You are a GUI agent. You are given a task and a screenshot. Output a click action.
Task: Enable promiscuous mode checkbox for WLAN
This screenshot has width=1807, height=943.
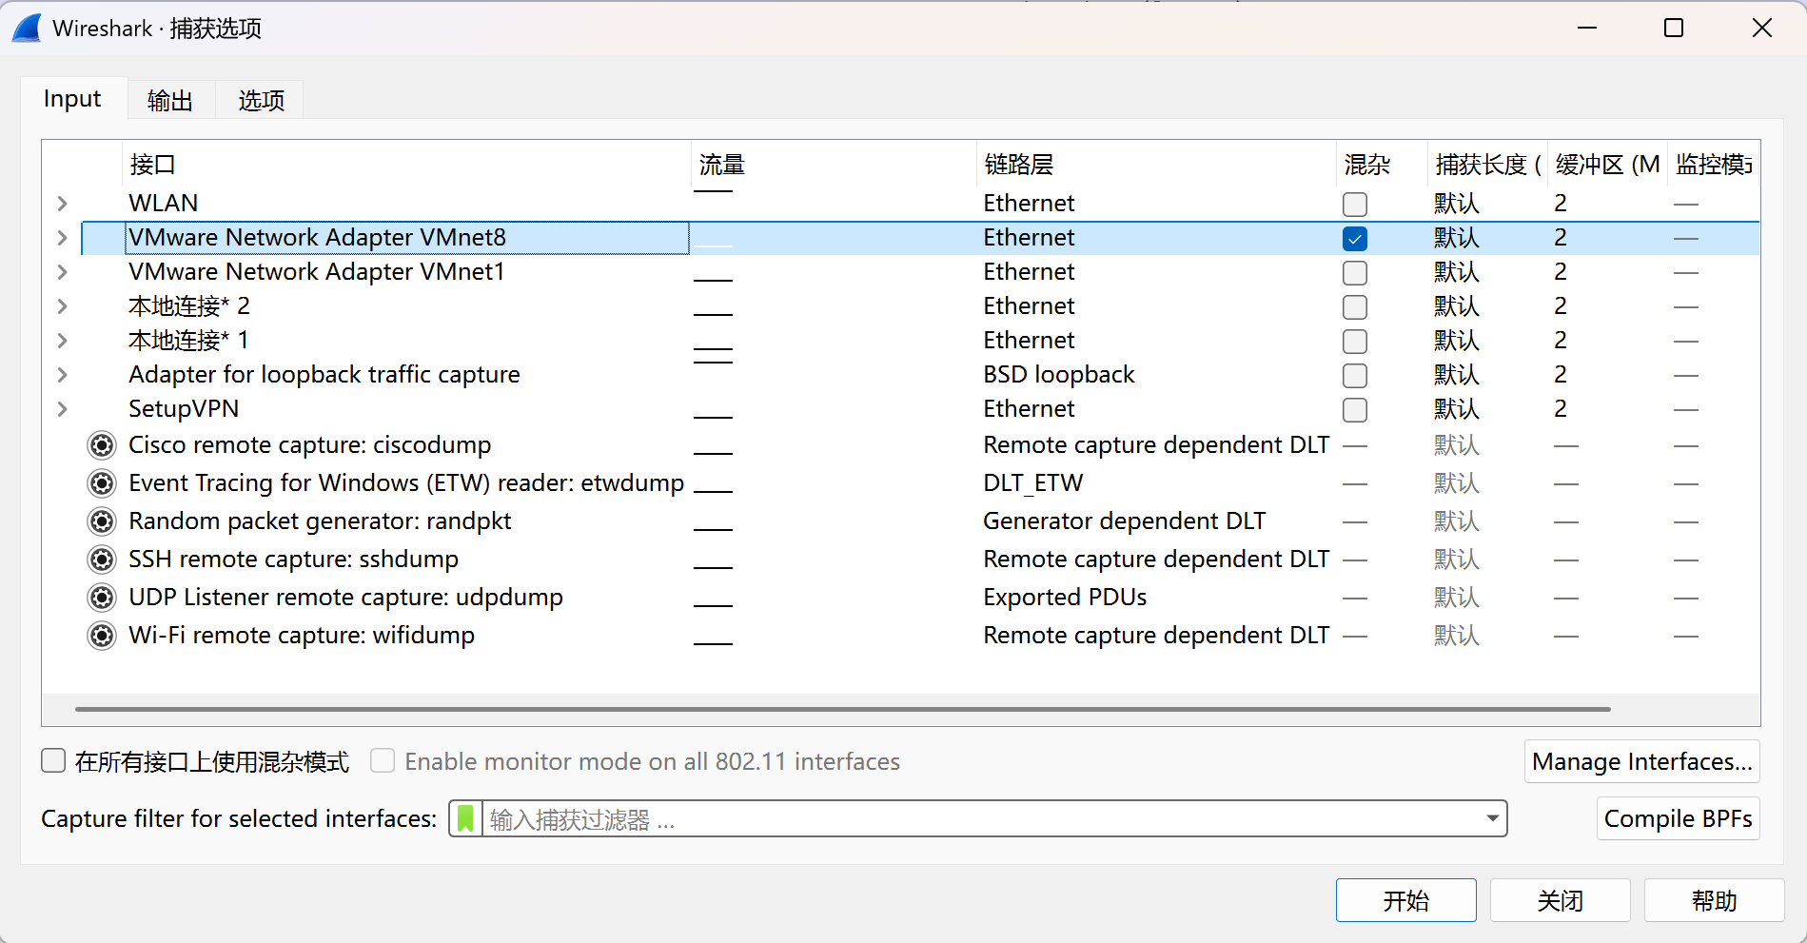1354,205
